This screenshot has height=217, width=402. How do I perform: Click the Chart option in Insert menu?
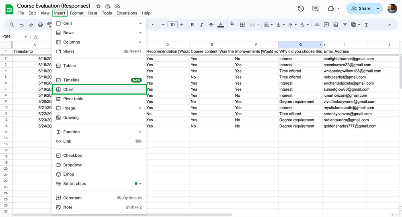click(x=68, y=89)
